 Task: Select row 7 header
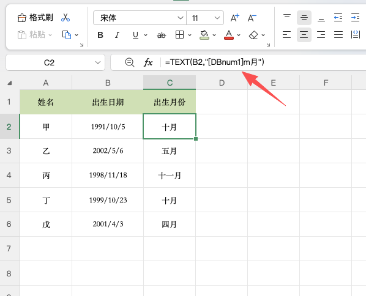click(10, 249)
